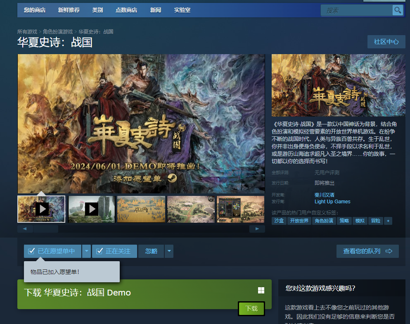The image size is (410, 324).
Task: Open developer link 秦川汉渚
Action: (324, 195)
